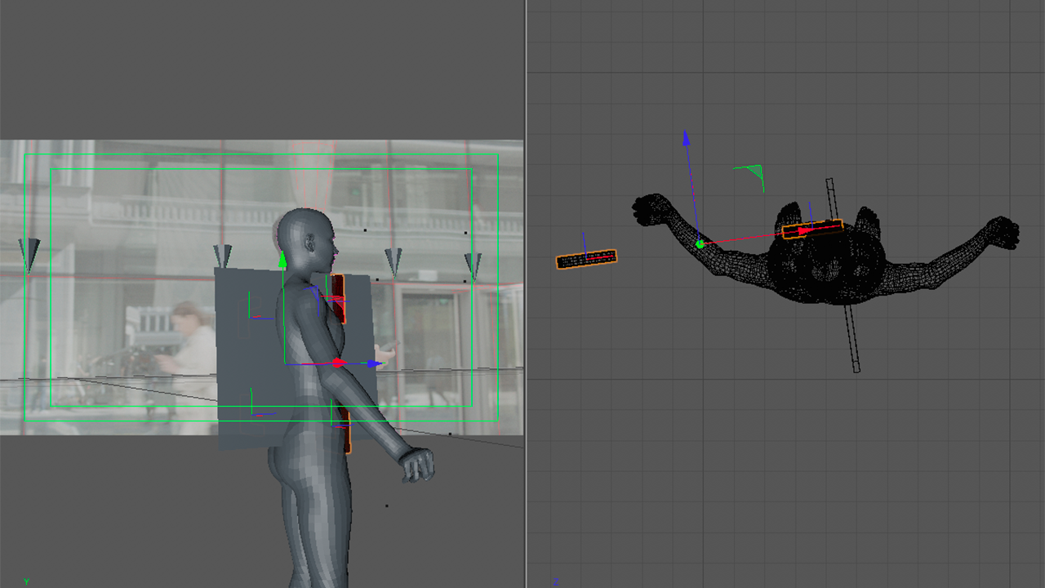Click the shaded mannequin's clenched fist
This screenshot has height=588, width=1045.
[x=417, y=465]
